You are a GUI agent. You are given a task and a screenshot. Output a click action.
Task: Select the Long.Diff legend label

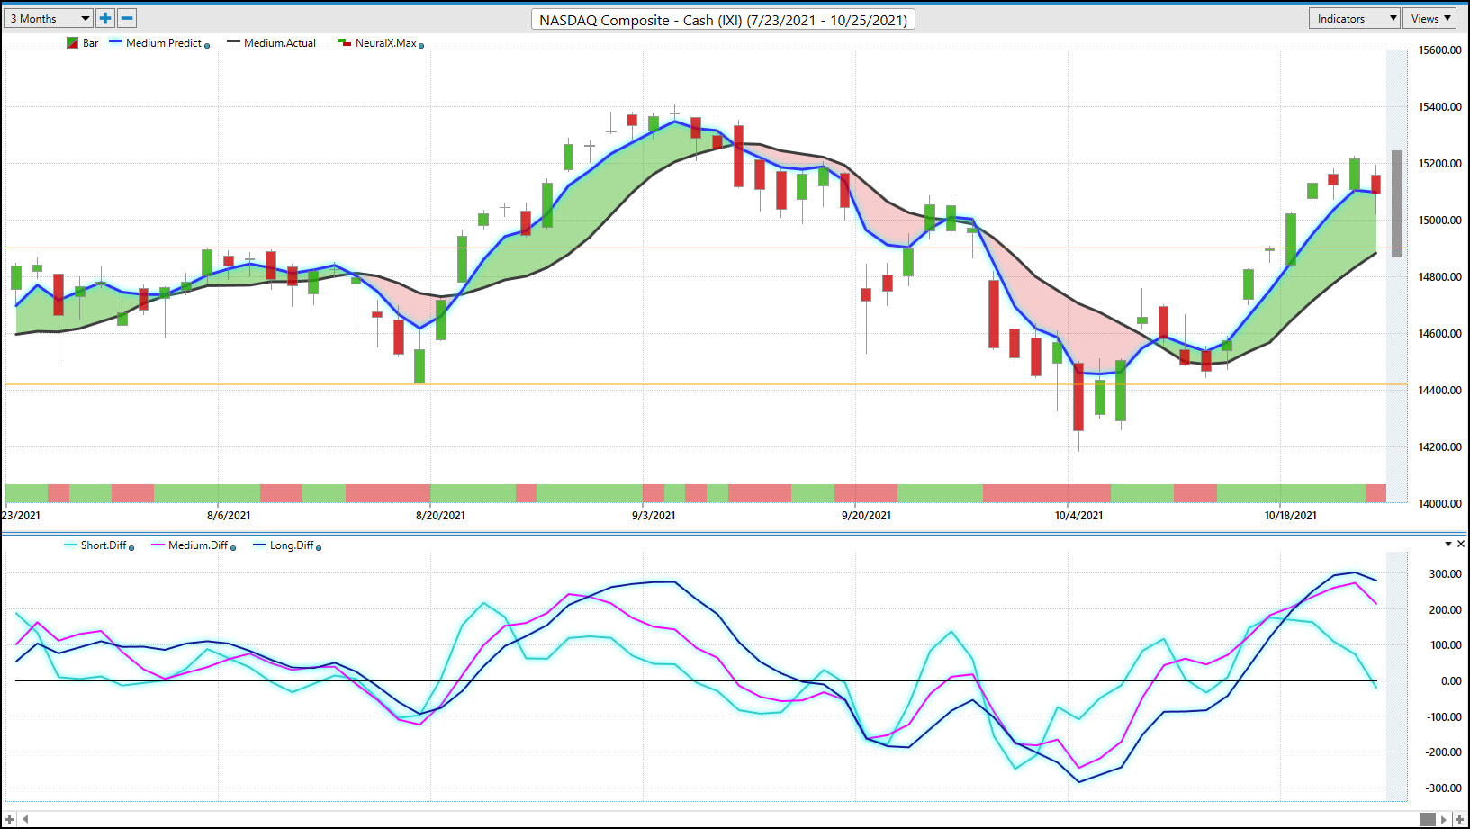(x=292, y=545)
